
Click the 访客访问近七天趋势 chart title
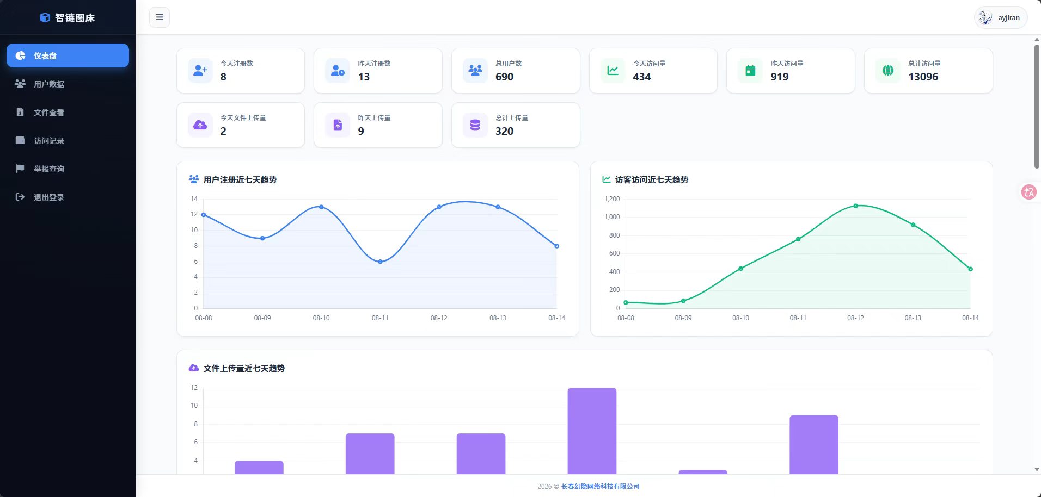(x=652, y=179)
